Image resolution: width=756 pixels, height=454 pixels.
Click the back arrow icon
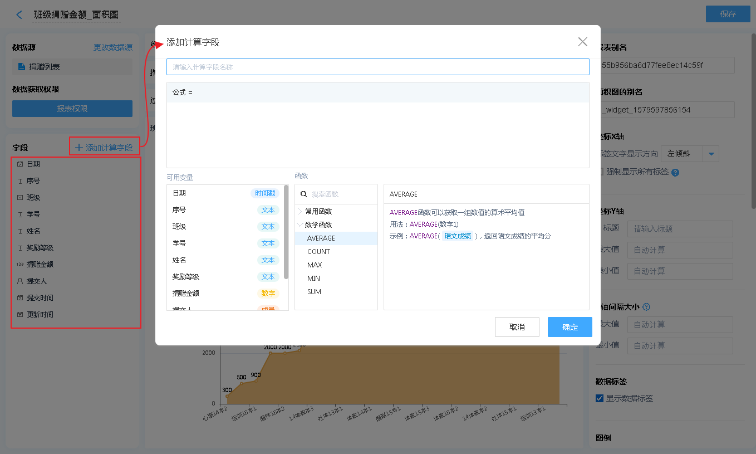19,15
